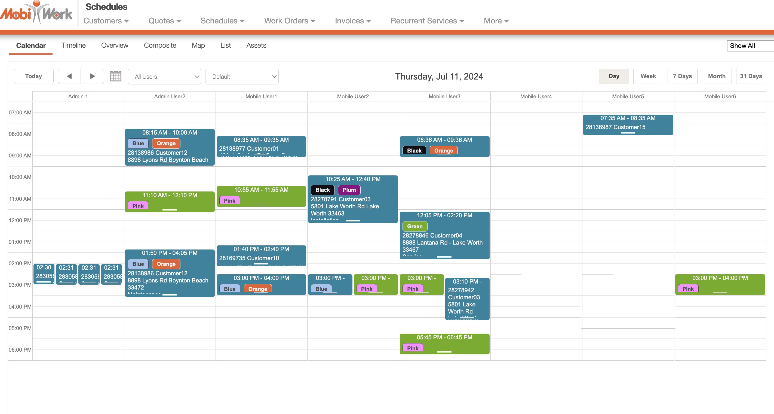Click the Today button
The width and height of the screenshot is (774, 414).
click(33, 76)
